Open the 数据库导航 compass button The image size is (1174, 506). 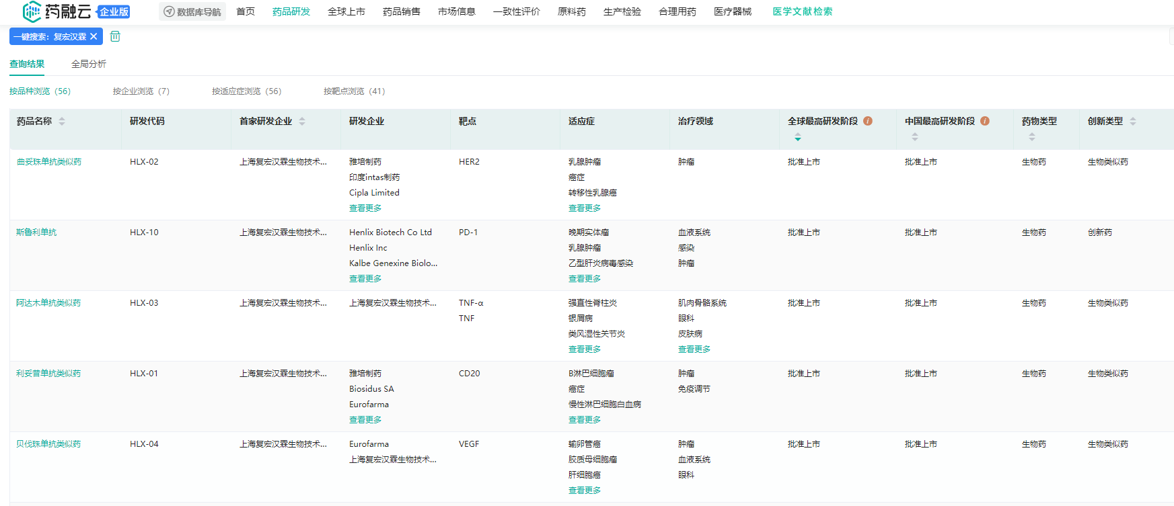[x=192, y=11]
